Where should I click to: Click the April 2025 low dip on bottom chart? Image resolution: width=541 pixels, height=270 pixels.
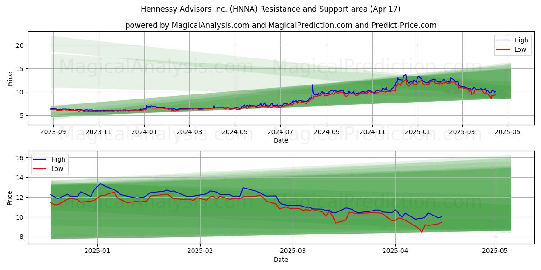point(422,231)
